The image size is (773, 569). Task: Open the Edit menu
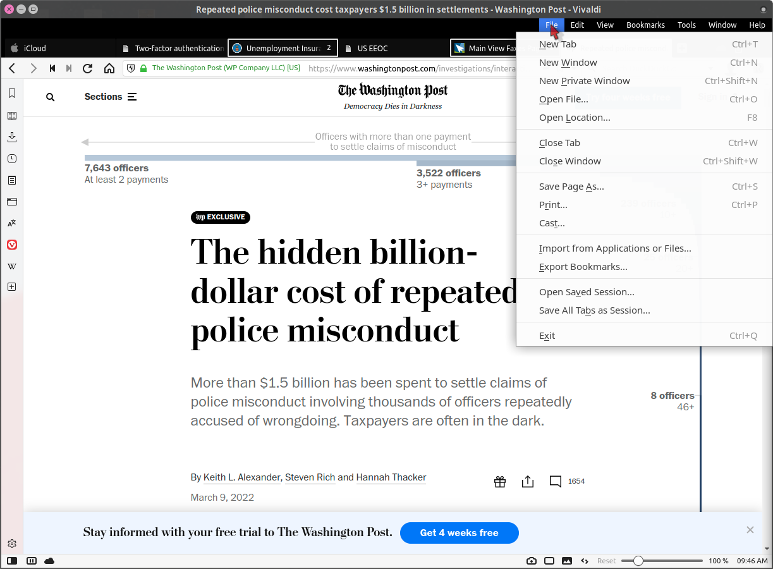577,25
